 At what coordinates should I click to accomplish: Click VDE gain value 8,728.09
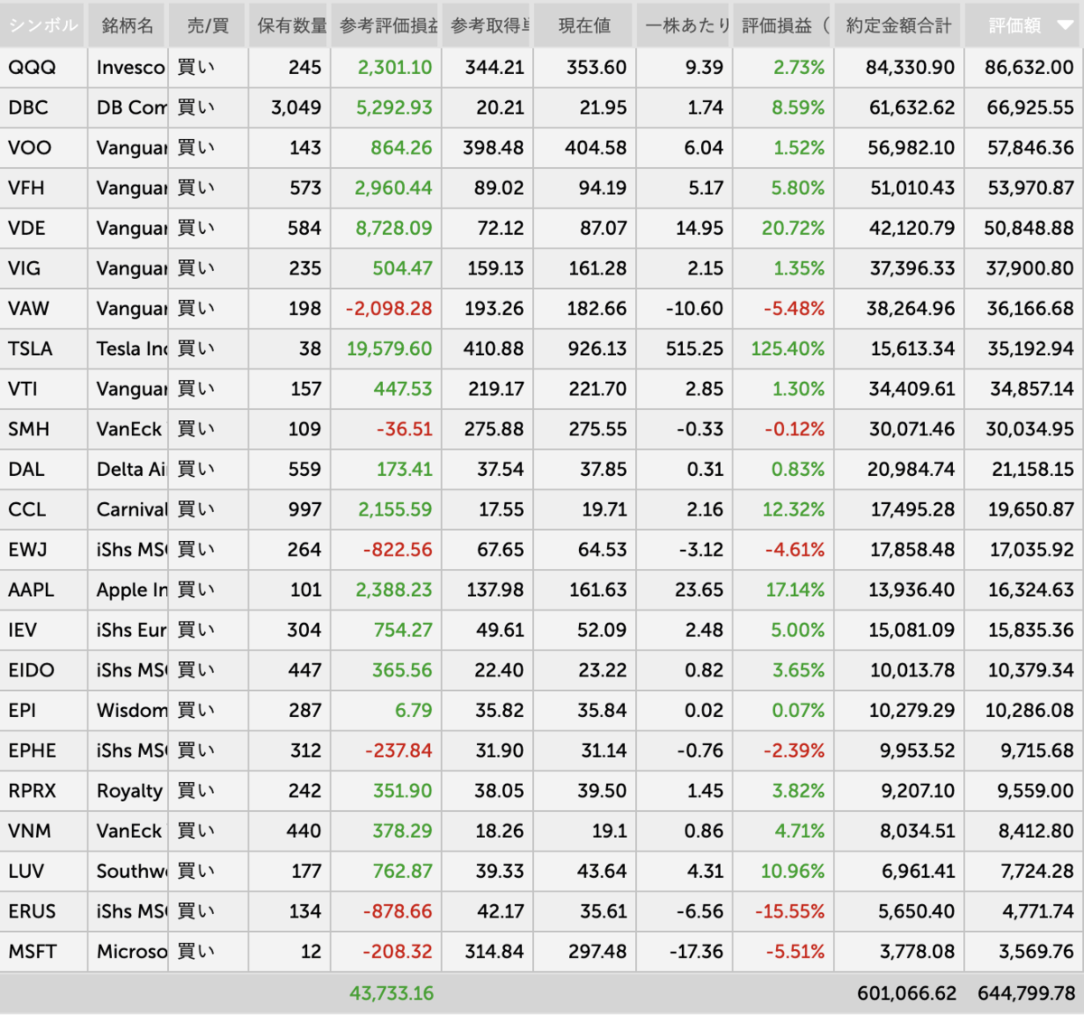394,228
